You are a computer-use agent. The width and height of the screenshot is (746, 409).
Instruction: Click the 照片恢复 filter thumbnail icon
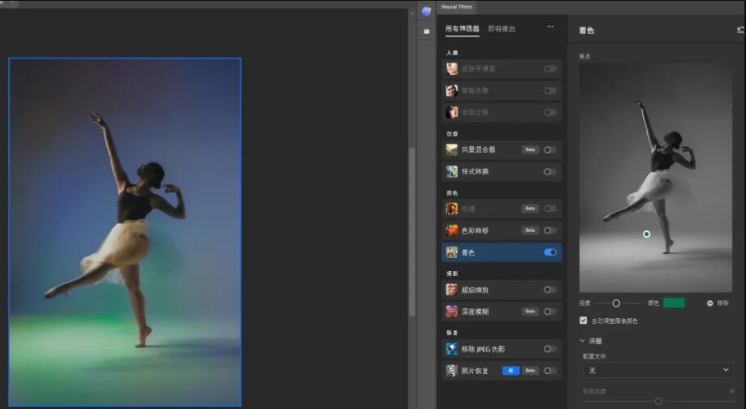[x=452, y=371]
